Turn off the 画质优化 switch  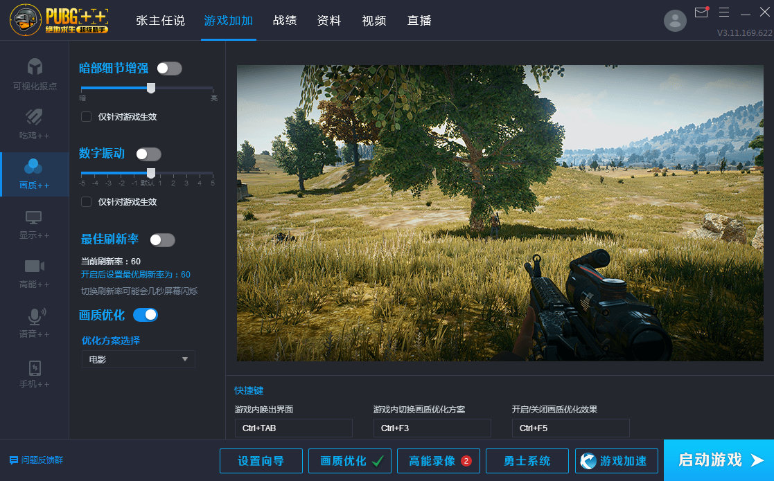(x=146, y=315)
